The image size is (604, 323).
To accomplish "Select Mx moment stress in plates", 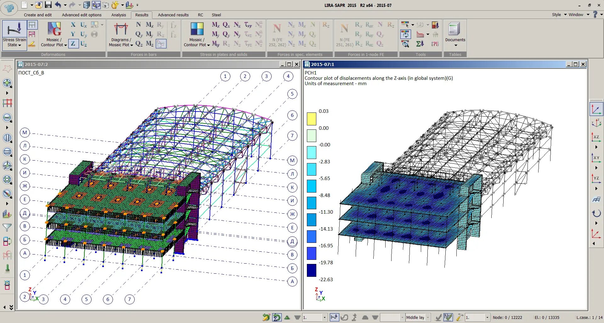I will (x=216, y=25).
